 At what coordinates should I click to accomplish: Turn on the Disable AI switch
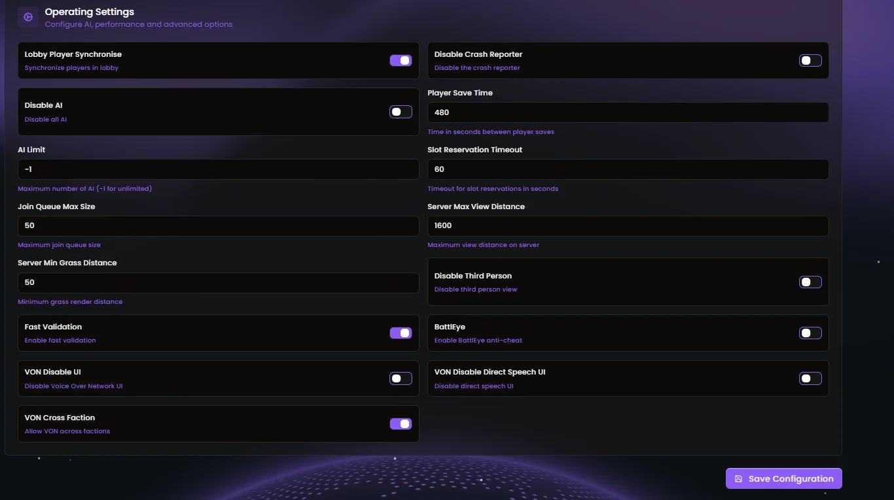point(400,112)
